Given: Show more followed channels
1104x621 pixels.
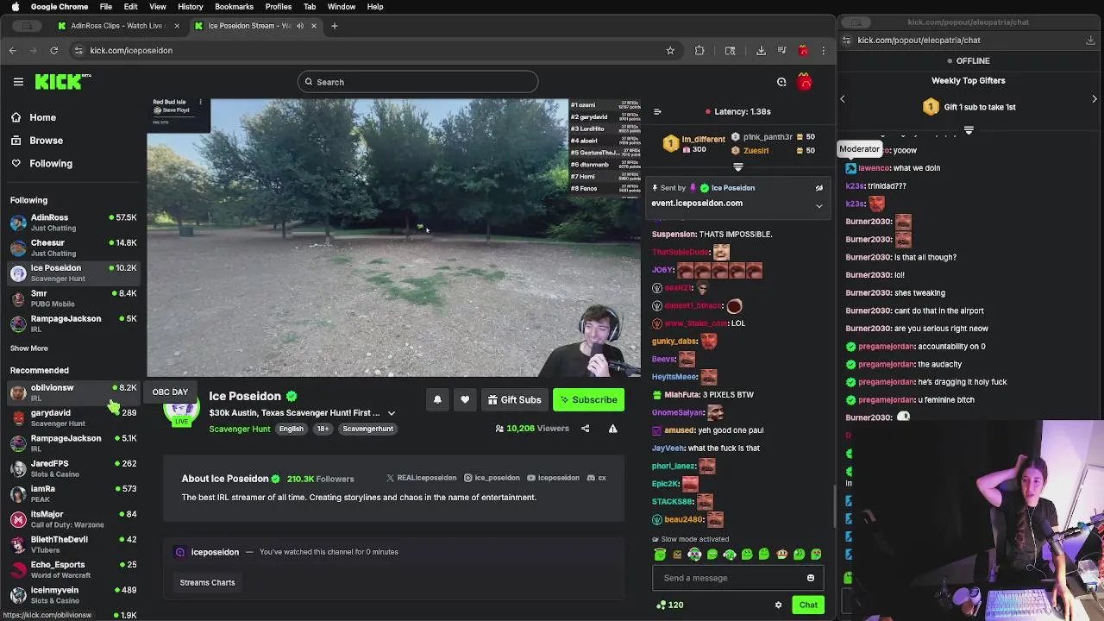Looking at the screenshot, I should [x=29, y=348].
